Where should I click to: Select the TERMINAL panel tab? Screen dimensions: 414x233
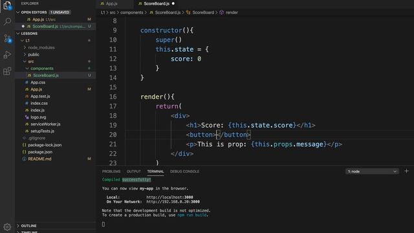pos(155,172)
